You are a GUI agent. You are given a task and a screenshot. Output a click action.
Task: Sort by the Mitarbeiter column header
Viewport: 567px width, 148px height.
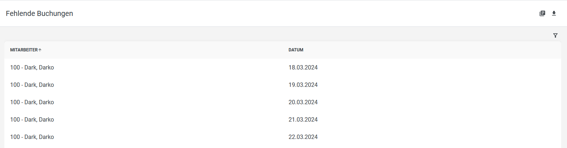tap(24, 50)
